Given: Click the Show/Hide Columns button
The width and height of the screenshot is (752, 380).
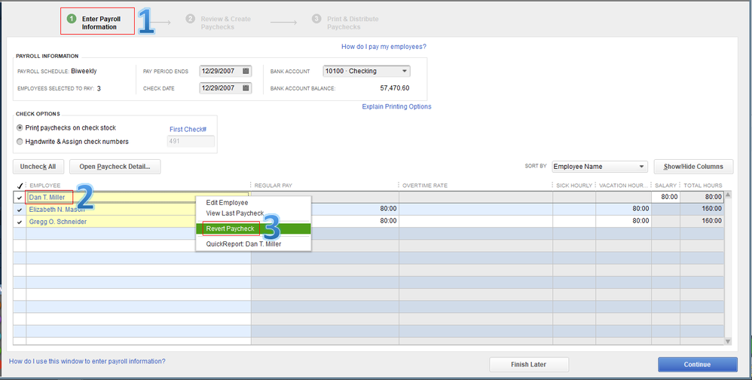Looking at the screenshot, I should pyautogui.click(x=693, y=167).
